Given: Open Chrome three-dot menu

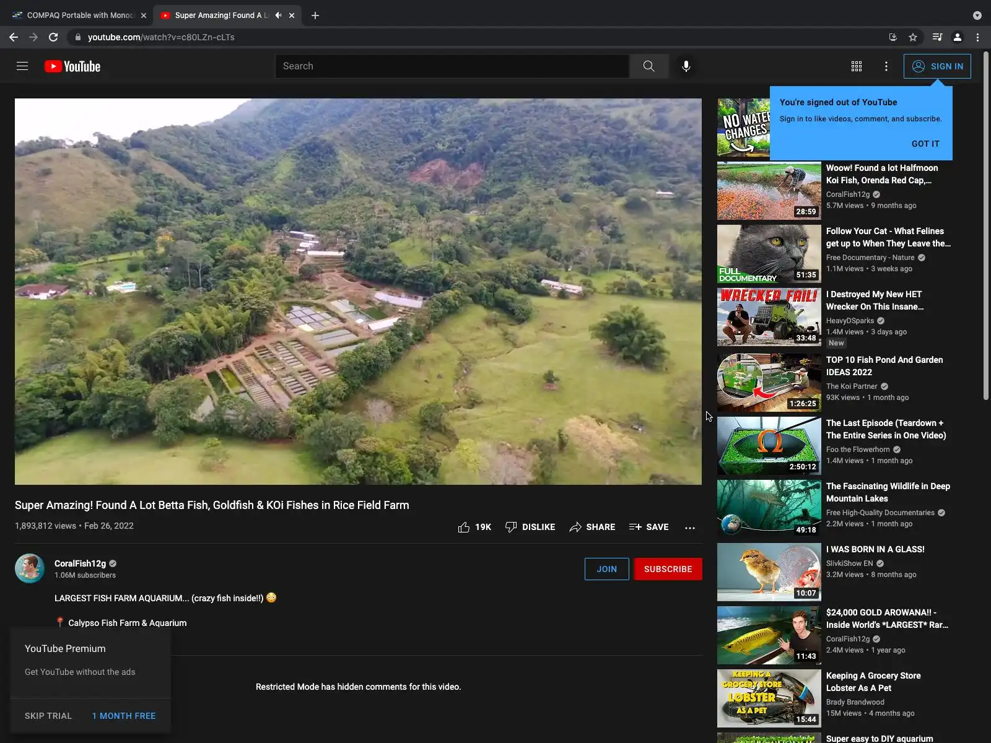Looking at the screenshot, I should pos(977,37).
